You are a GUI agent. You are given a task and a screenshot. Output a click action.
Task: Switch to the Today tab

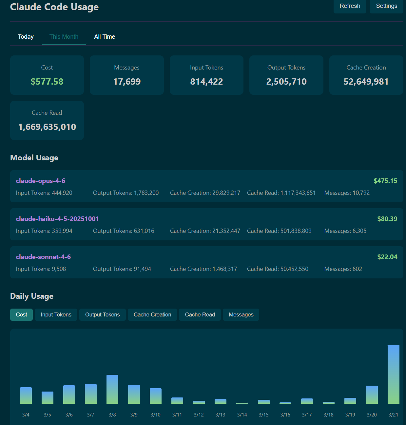tap(26, 36)
